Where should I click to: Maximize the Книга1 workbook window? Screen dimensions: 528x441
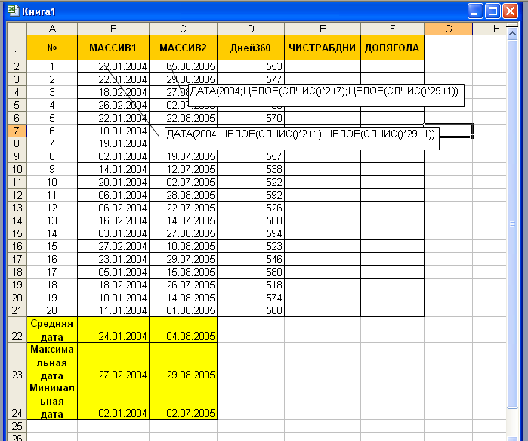pos(492,11)
